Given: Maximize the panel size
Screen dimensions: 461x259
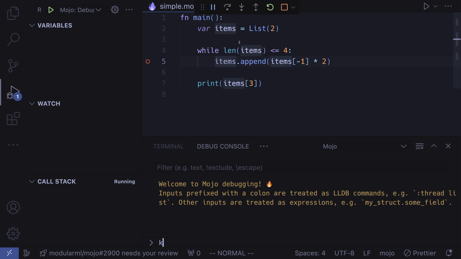Looking at the screenshot, I should pyautogui.click(x=434, y=146).
